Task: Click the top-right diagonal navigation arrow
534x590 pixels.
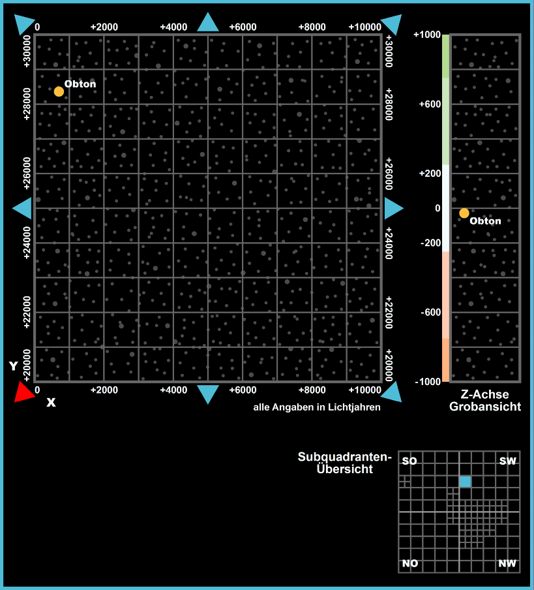Action: [391, 23]
